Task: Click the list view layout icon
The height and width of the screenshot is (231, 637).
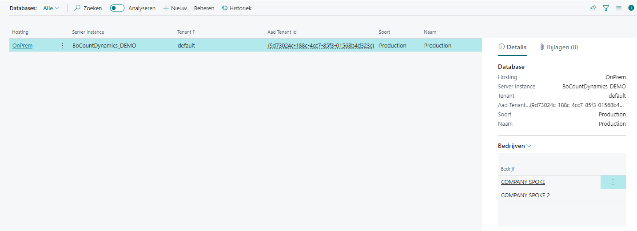Action: click(x=618, y=8)
